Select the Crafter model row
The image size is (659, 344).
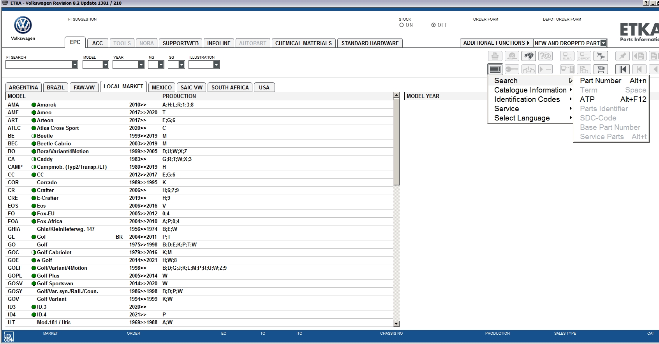199,190
